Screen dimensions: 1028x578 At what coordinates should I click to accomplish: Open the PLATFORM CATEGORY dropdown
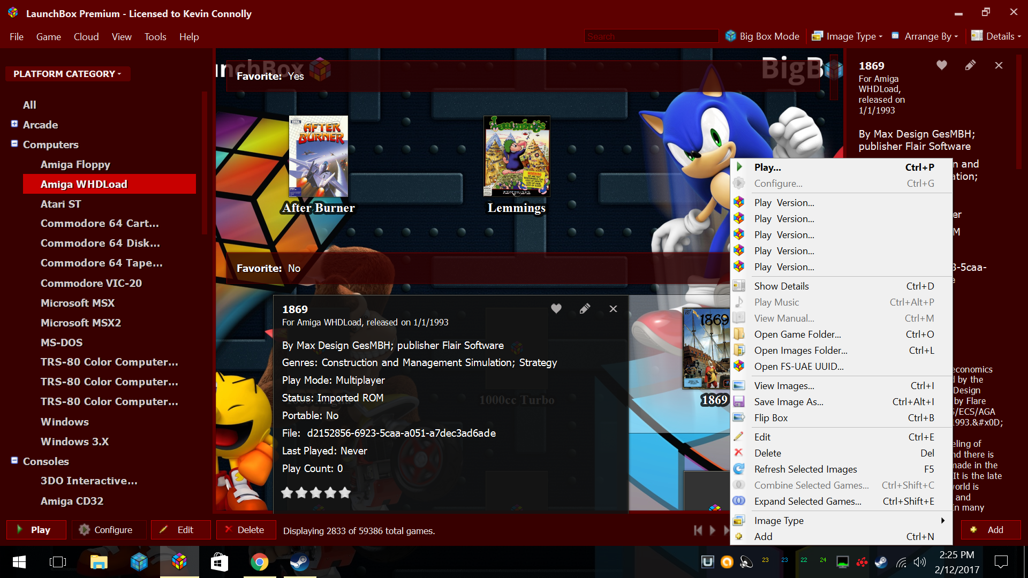[x=67, y=74]
